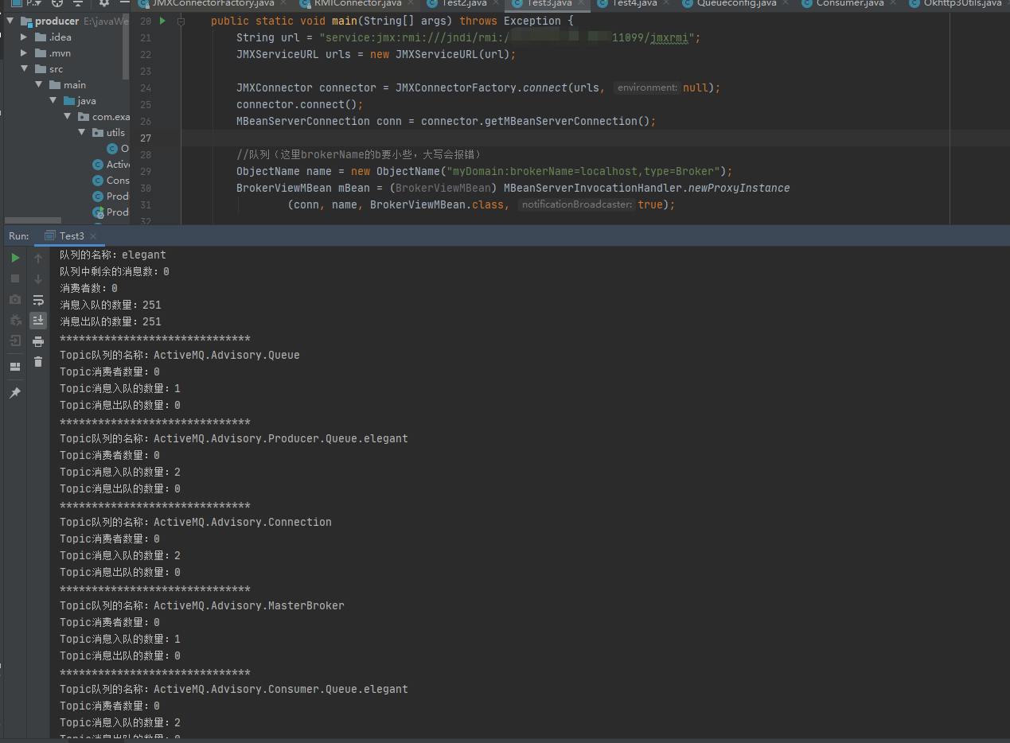Click the down stack trace arrow
Image resolution: width=1010 pixels, height=743 pixels.
click(x=38, y=278)
